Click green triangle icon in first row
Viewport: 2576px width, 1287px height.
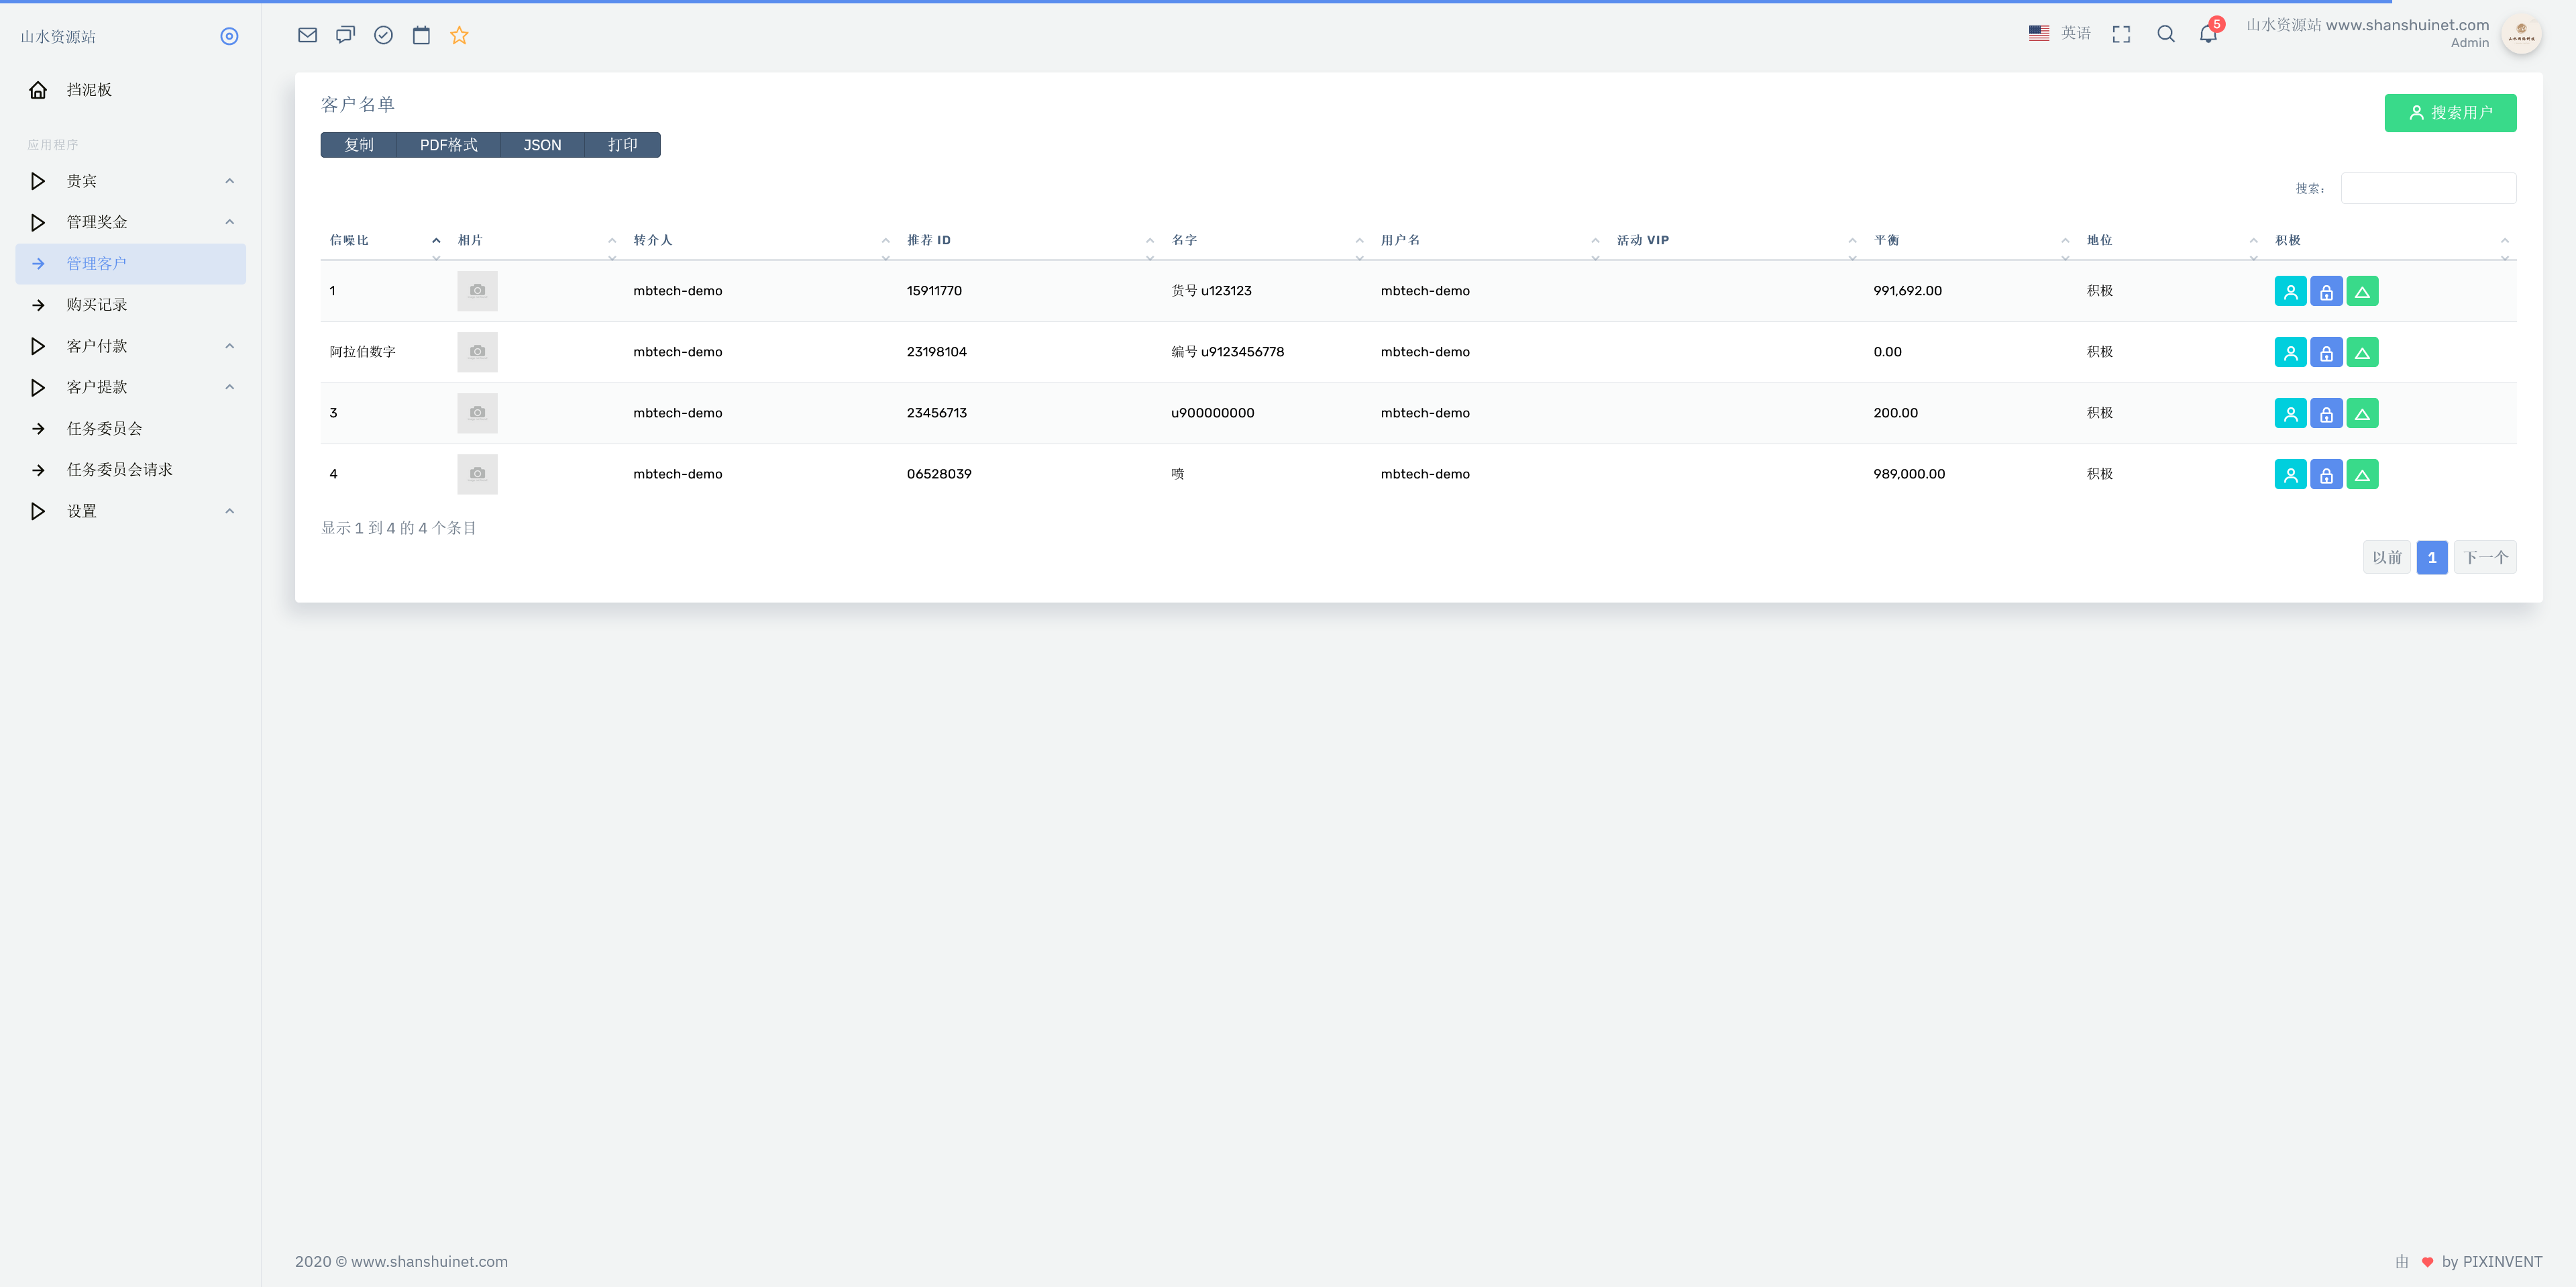[2362, 292]
